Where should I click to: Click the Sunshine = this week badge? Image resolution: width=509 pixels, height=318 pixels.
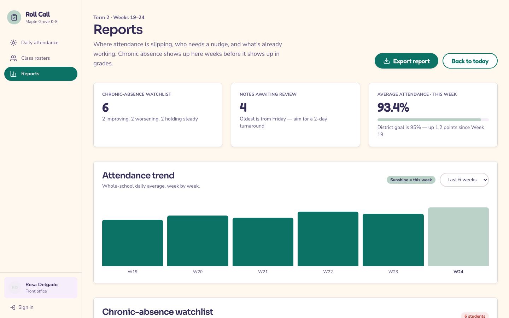tap(411, 180)
